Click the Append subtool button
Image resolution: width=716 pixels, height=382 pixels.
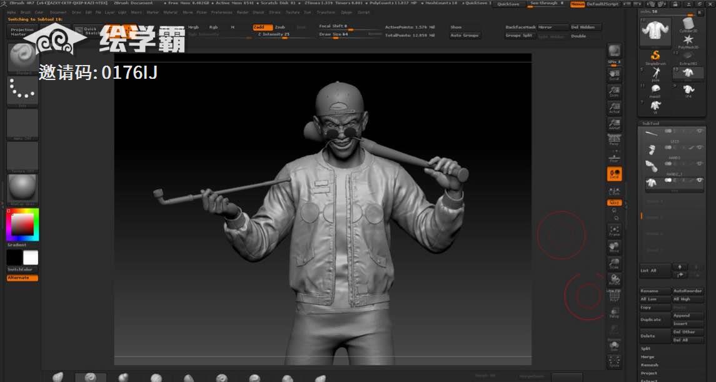688,315
